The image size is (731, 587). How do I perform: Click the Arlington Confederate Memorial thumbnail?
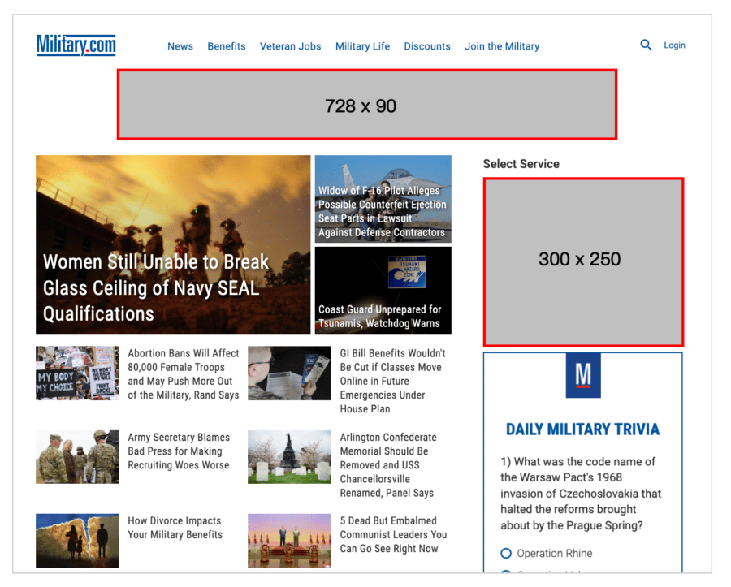click(289, 457)
